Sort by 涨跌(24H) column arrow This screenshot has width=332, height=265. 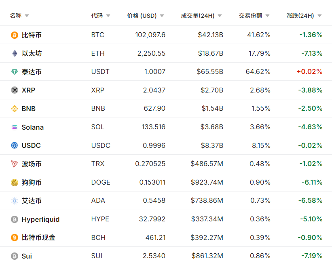tap(319, 16)
